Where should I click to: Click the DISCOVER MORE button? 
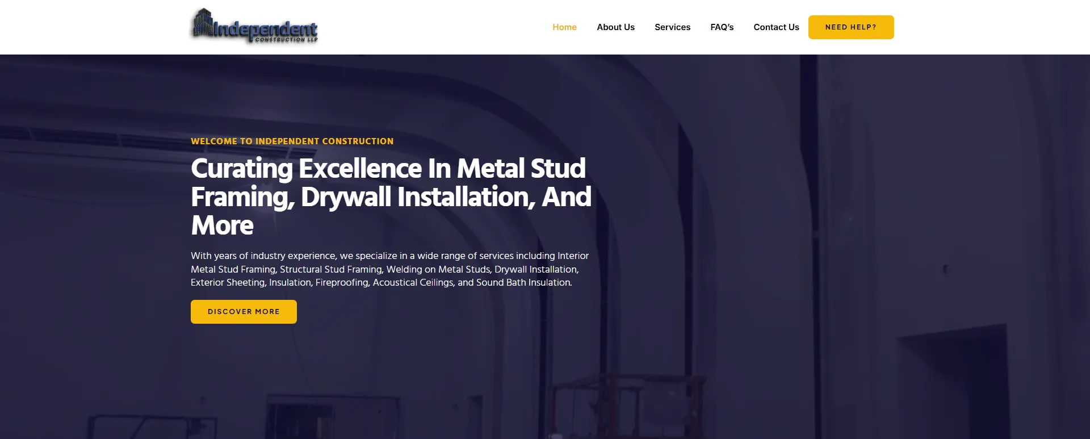click(244, 312)
